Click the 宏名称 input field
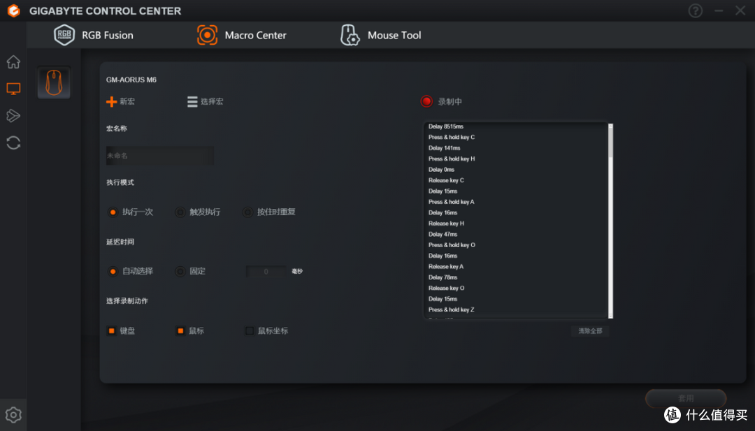755x431 pixels. point(160,156)
